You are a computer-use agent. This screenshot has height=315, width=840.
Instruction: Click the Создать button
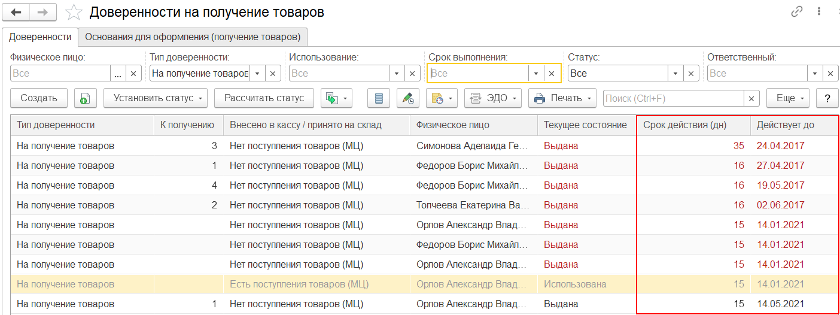tap(39, 98)
